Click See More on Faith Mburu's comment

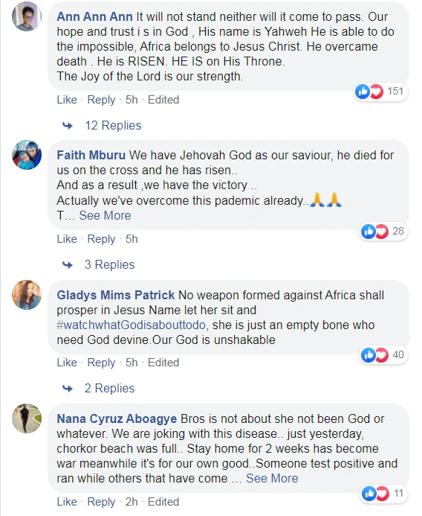pyautogui.click(x=105, y=215)
